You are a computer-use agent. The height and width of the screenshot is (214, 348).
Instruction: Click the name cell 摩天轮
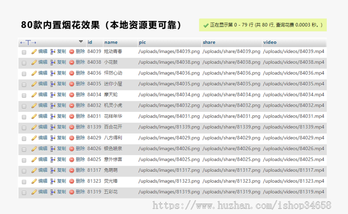pos(111,94)
